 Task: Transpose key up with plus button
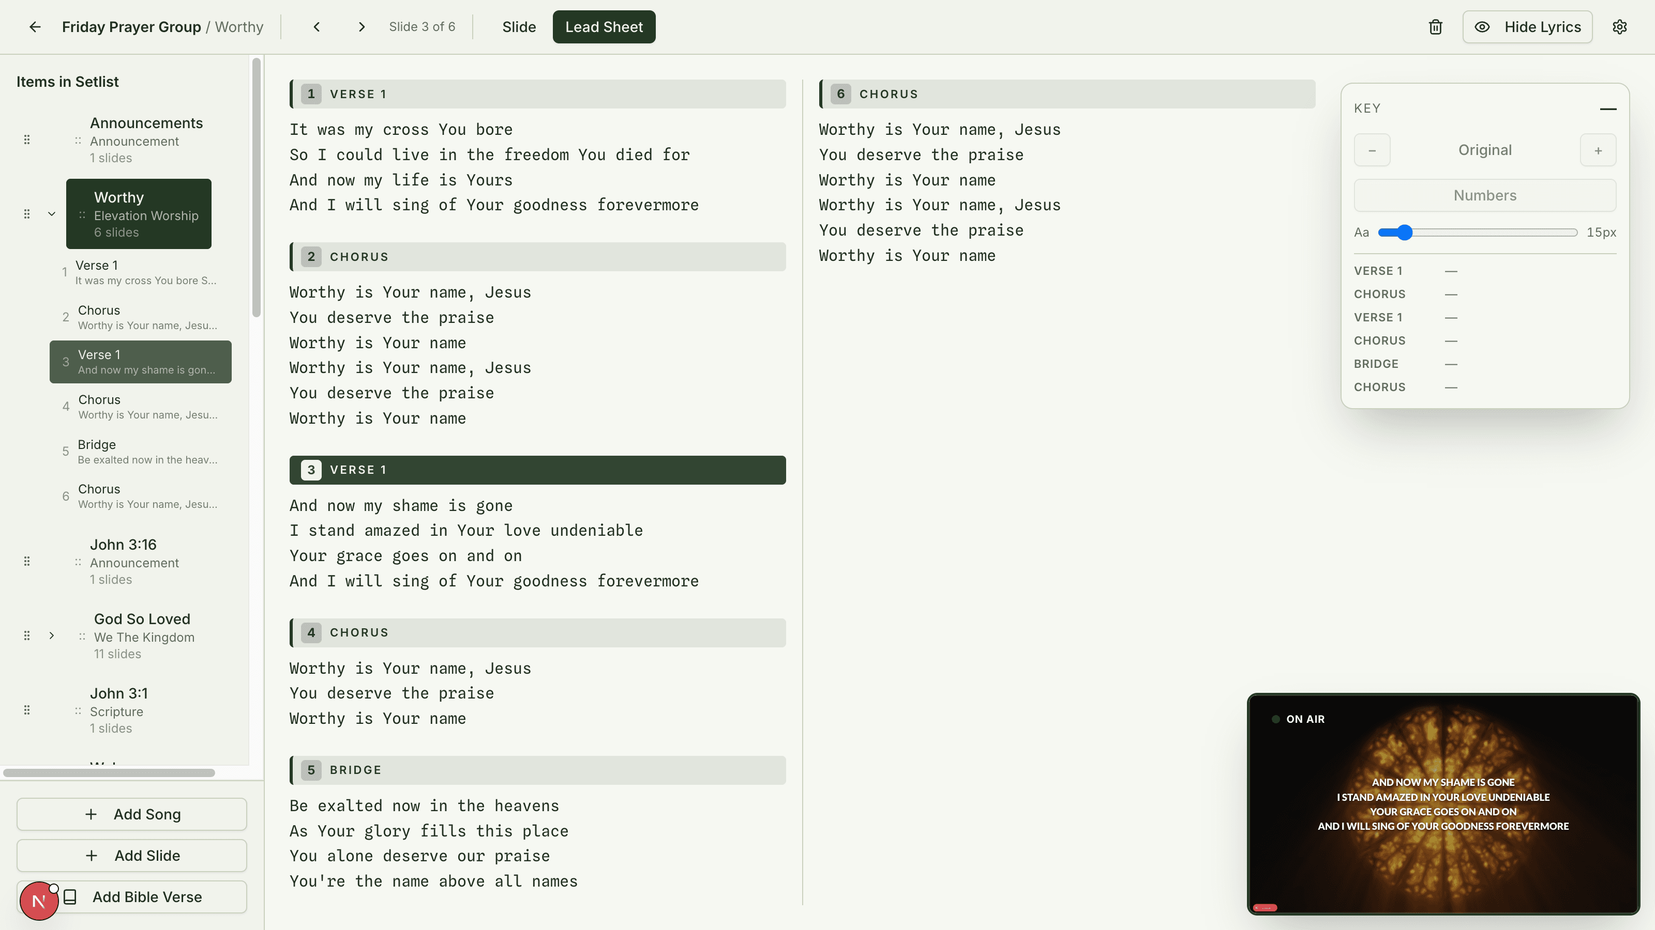point(1598,150)
